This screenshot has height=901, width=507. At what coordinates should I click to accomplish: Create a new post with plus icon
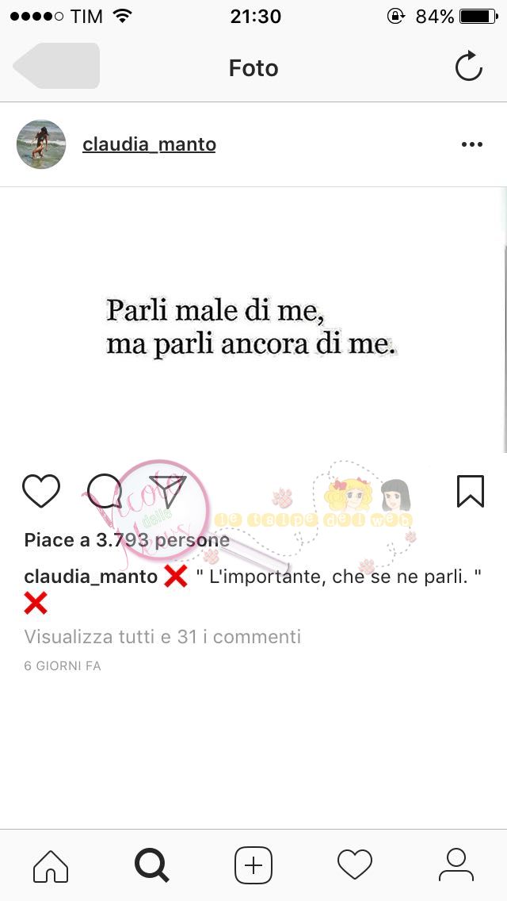coord(253,865)
